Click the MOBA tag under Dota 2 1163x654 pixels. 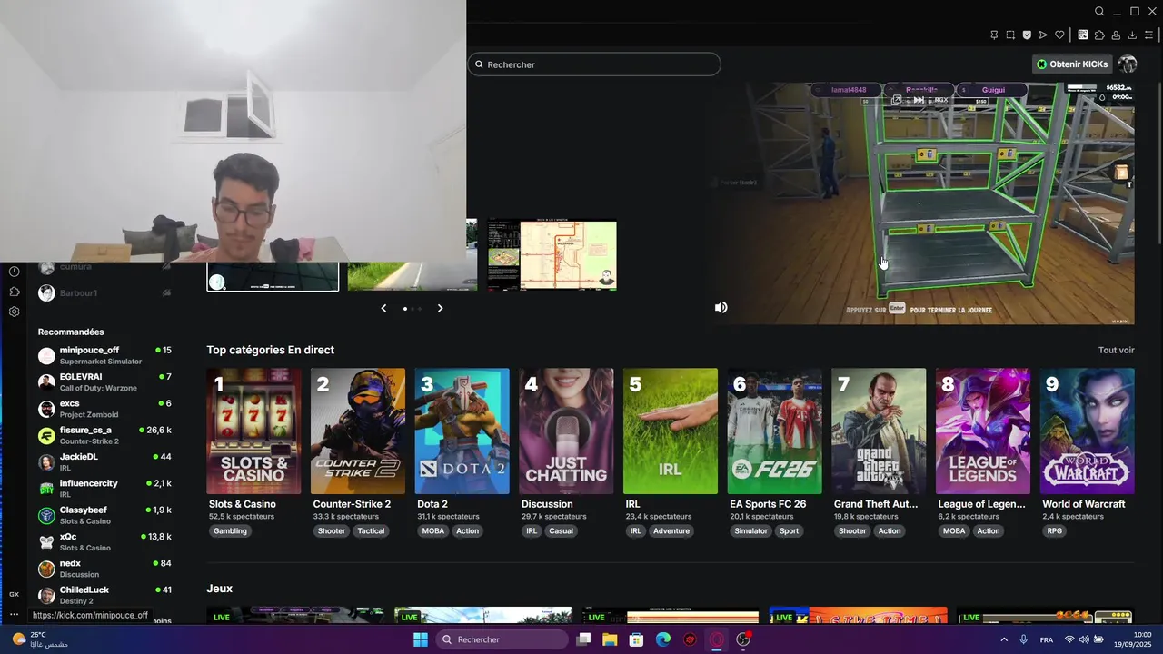click(433, 531)
